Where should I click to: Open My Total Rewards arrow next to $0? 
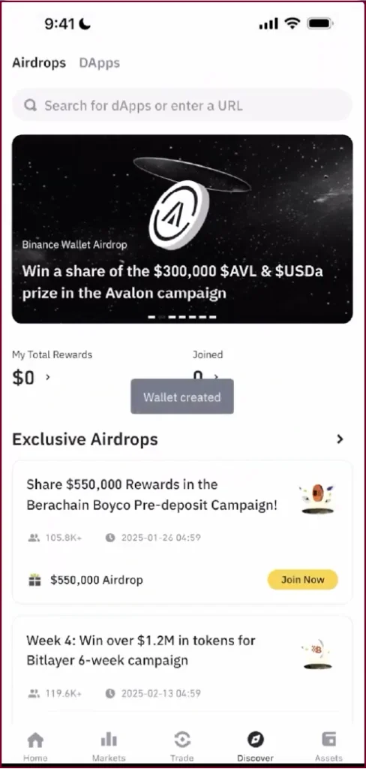[47, 377]
